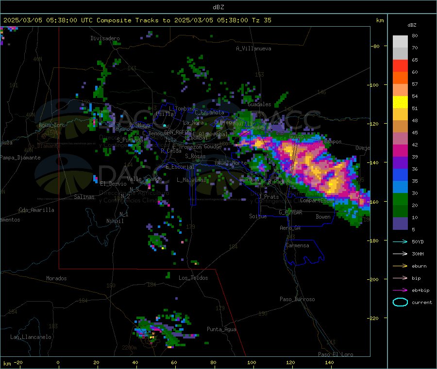Click the '100' km tick on bottom axis
Viewport: 437px width, 369px height.
(252, 362)
